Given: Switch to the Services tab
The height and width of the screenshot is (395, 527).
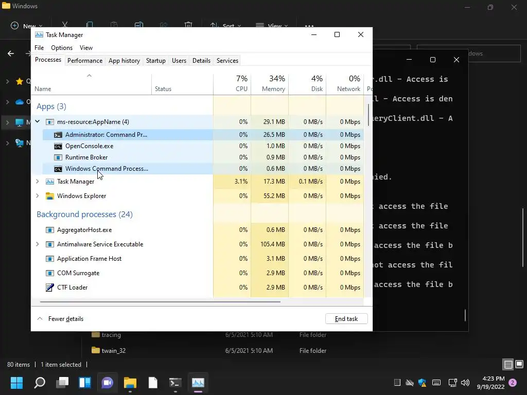Looking at the screenshot, I should pos(227,61).
